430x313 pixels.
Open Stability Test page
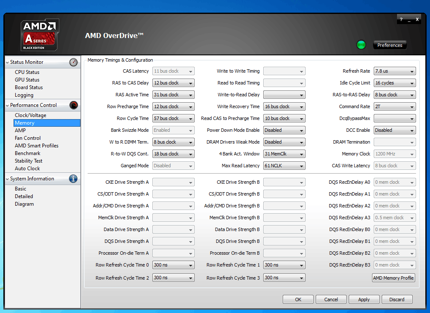point(28,161)
